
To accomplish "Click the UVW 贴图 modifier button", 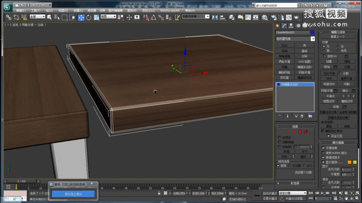I will click(x=304, y=61).
